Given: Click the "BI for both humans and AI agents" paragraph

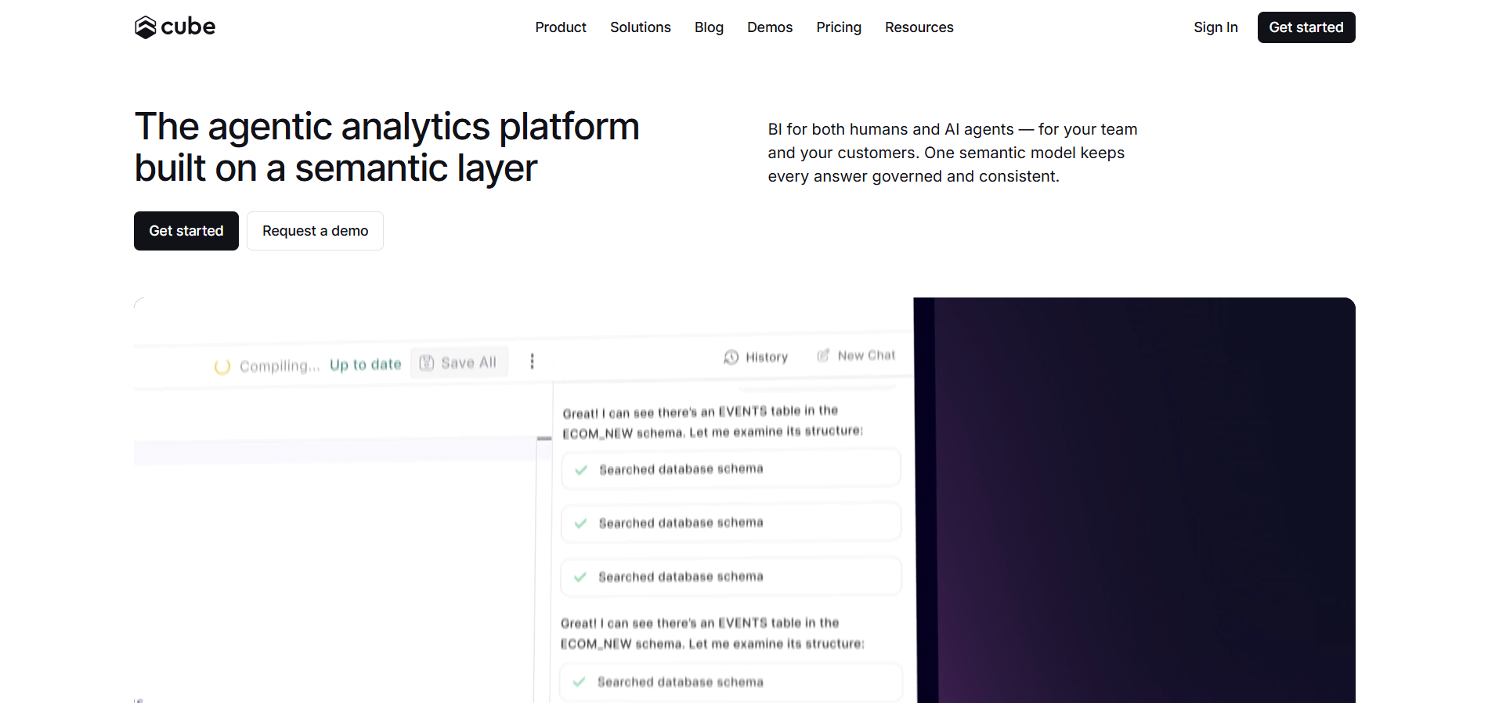Looking at the screenshot, I should (952, 153).
